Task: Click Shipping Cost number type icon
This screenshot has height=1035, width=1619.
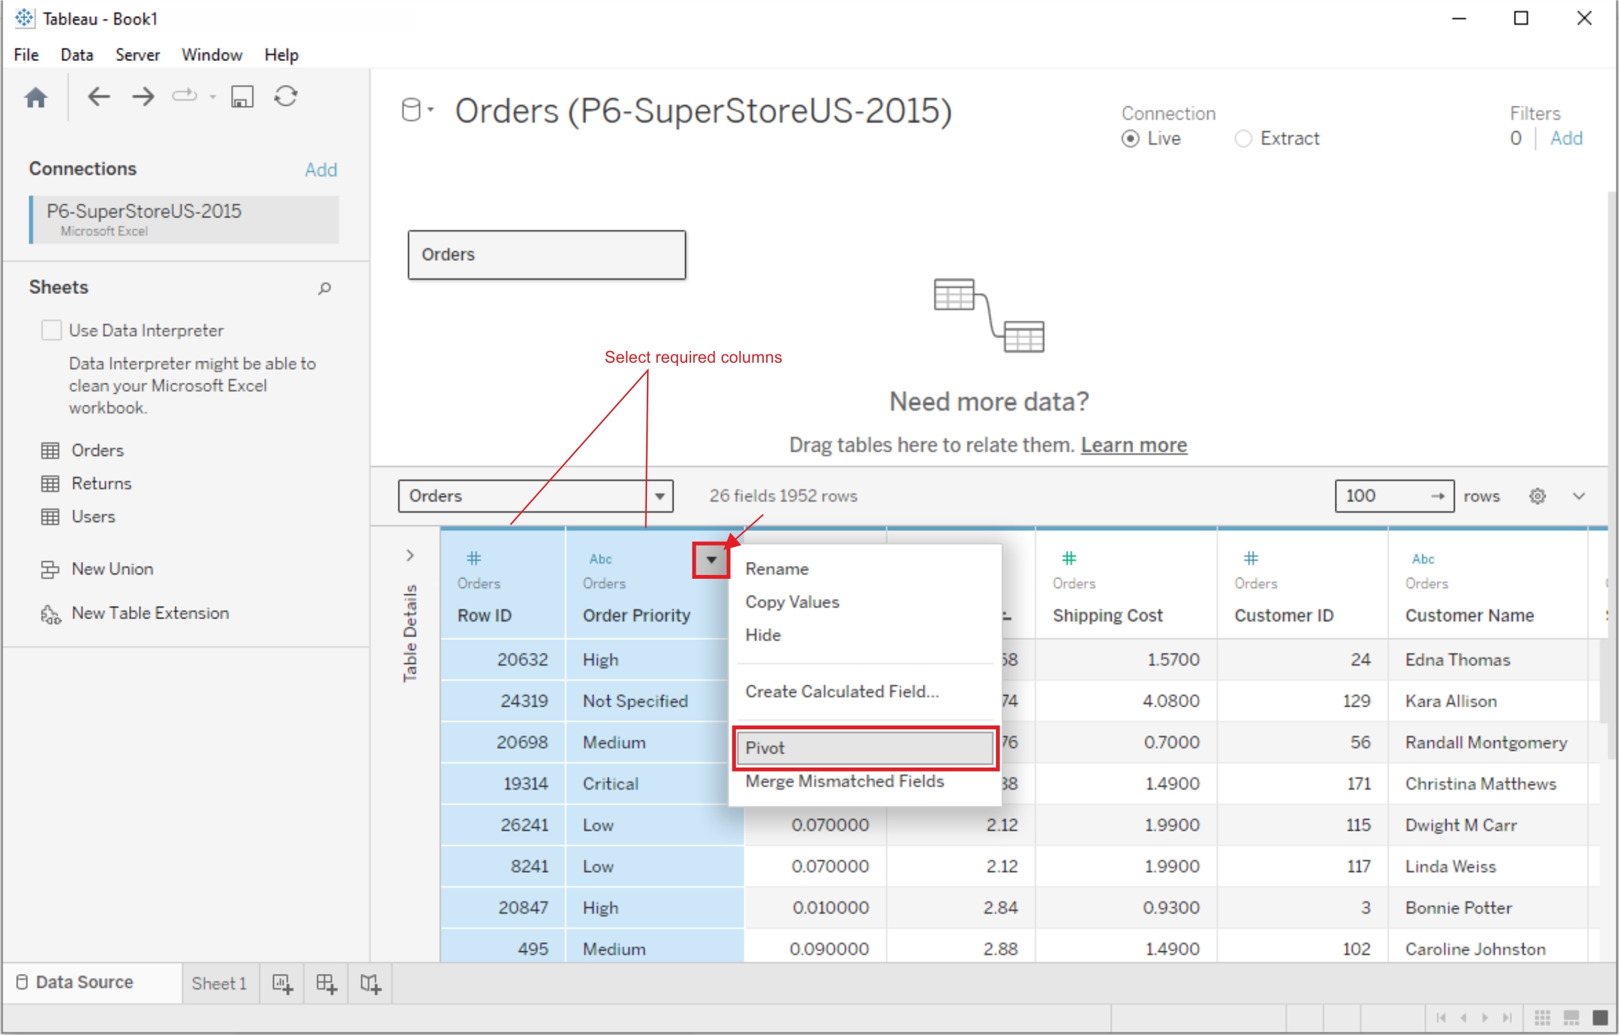Action: coord(1069,558)
